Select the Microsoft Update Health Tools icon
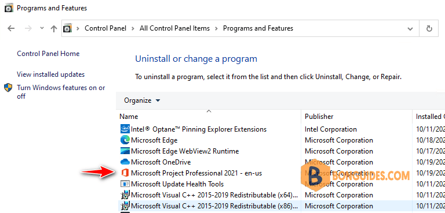This screenshot has width=445, height=213. pos(125,184)
